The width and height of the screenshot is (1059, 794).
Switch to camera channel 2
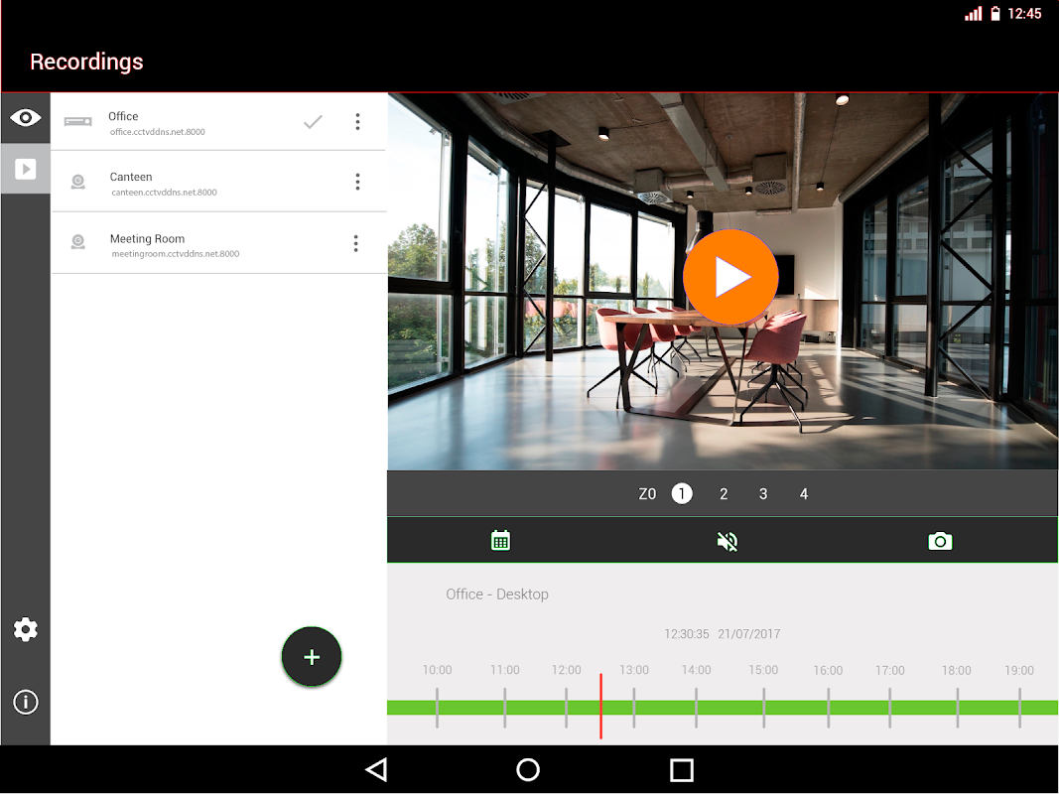click(724, 494)
